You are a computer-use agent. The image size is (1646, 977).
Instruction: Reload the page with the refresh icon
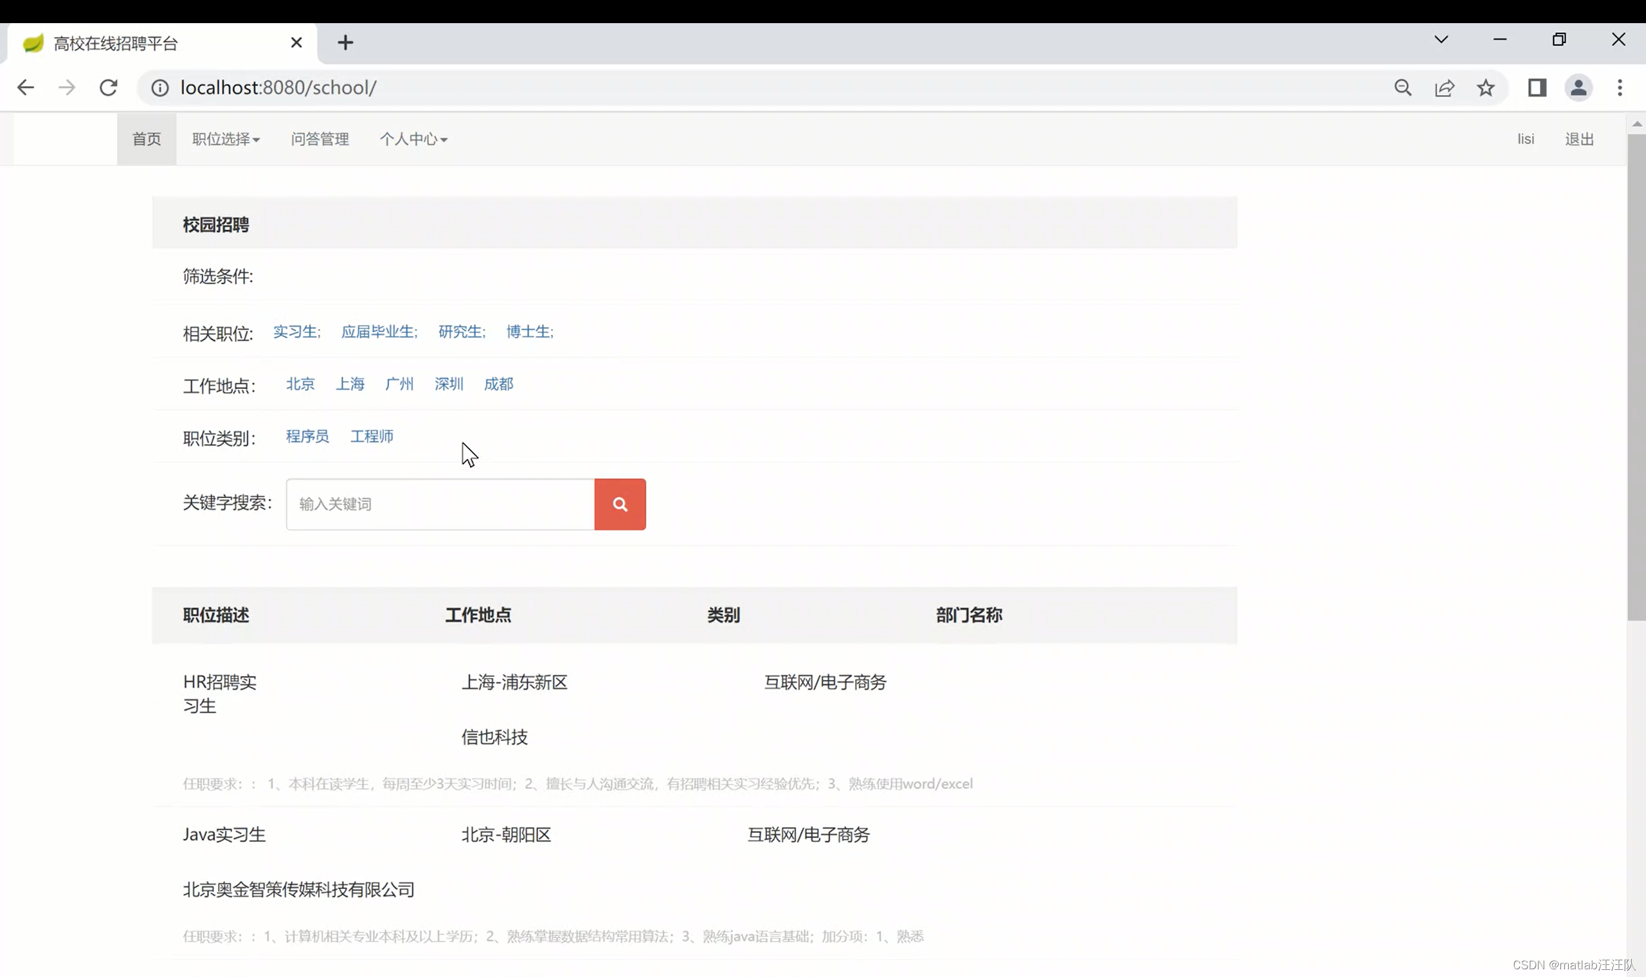[x=109, y=87]
